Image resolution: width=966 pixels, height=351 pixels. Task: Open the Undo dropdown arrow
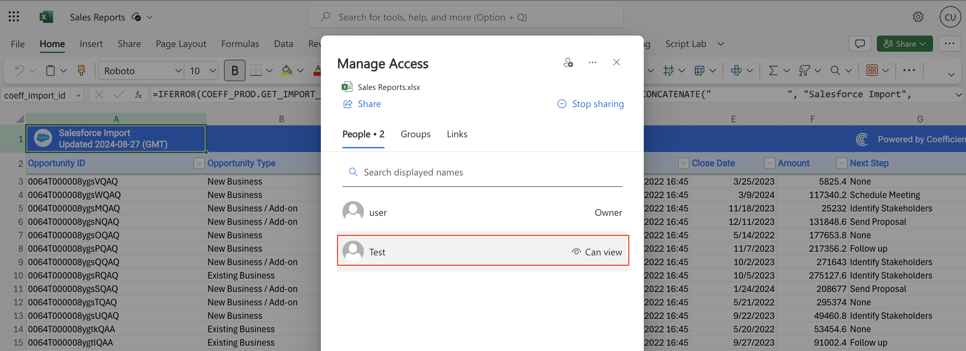coord(32,70)
